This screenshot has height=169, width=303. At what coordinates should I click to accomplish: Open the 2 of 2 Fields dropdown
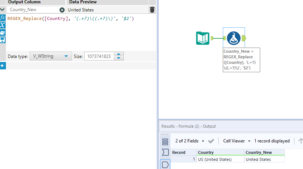pyautogui.click(x=190, y=141)
